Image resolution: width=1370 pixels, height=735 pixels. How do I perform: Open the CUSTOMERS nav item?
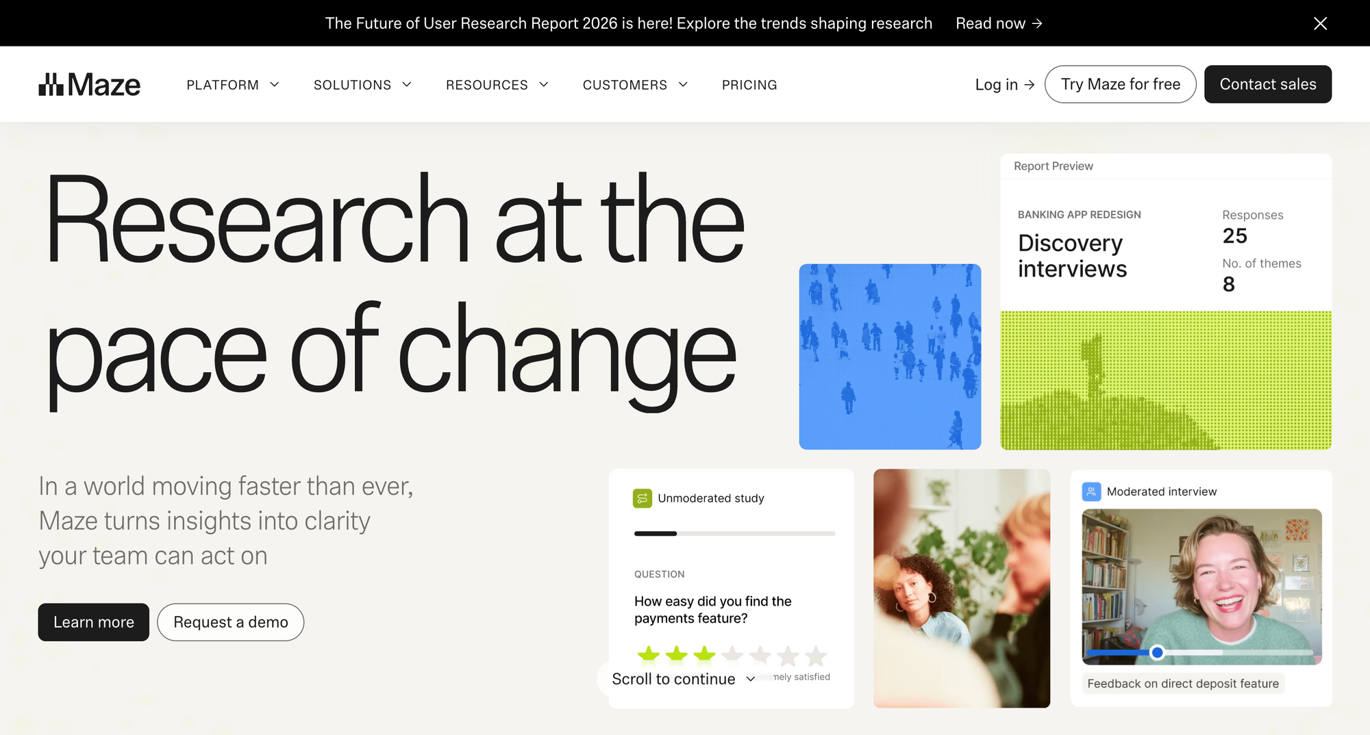(625, 85)
